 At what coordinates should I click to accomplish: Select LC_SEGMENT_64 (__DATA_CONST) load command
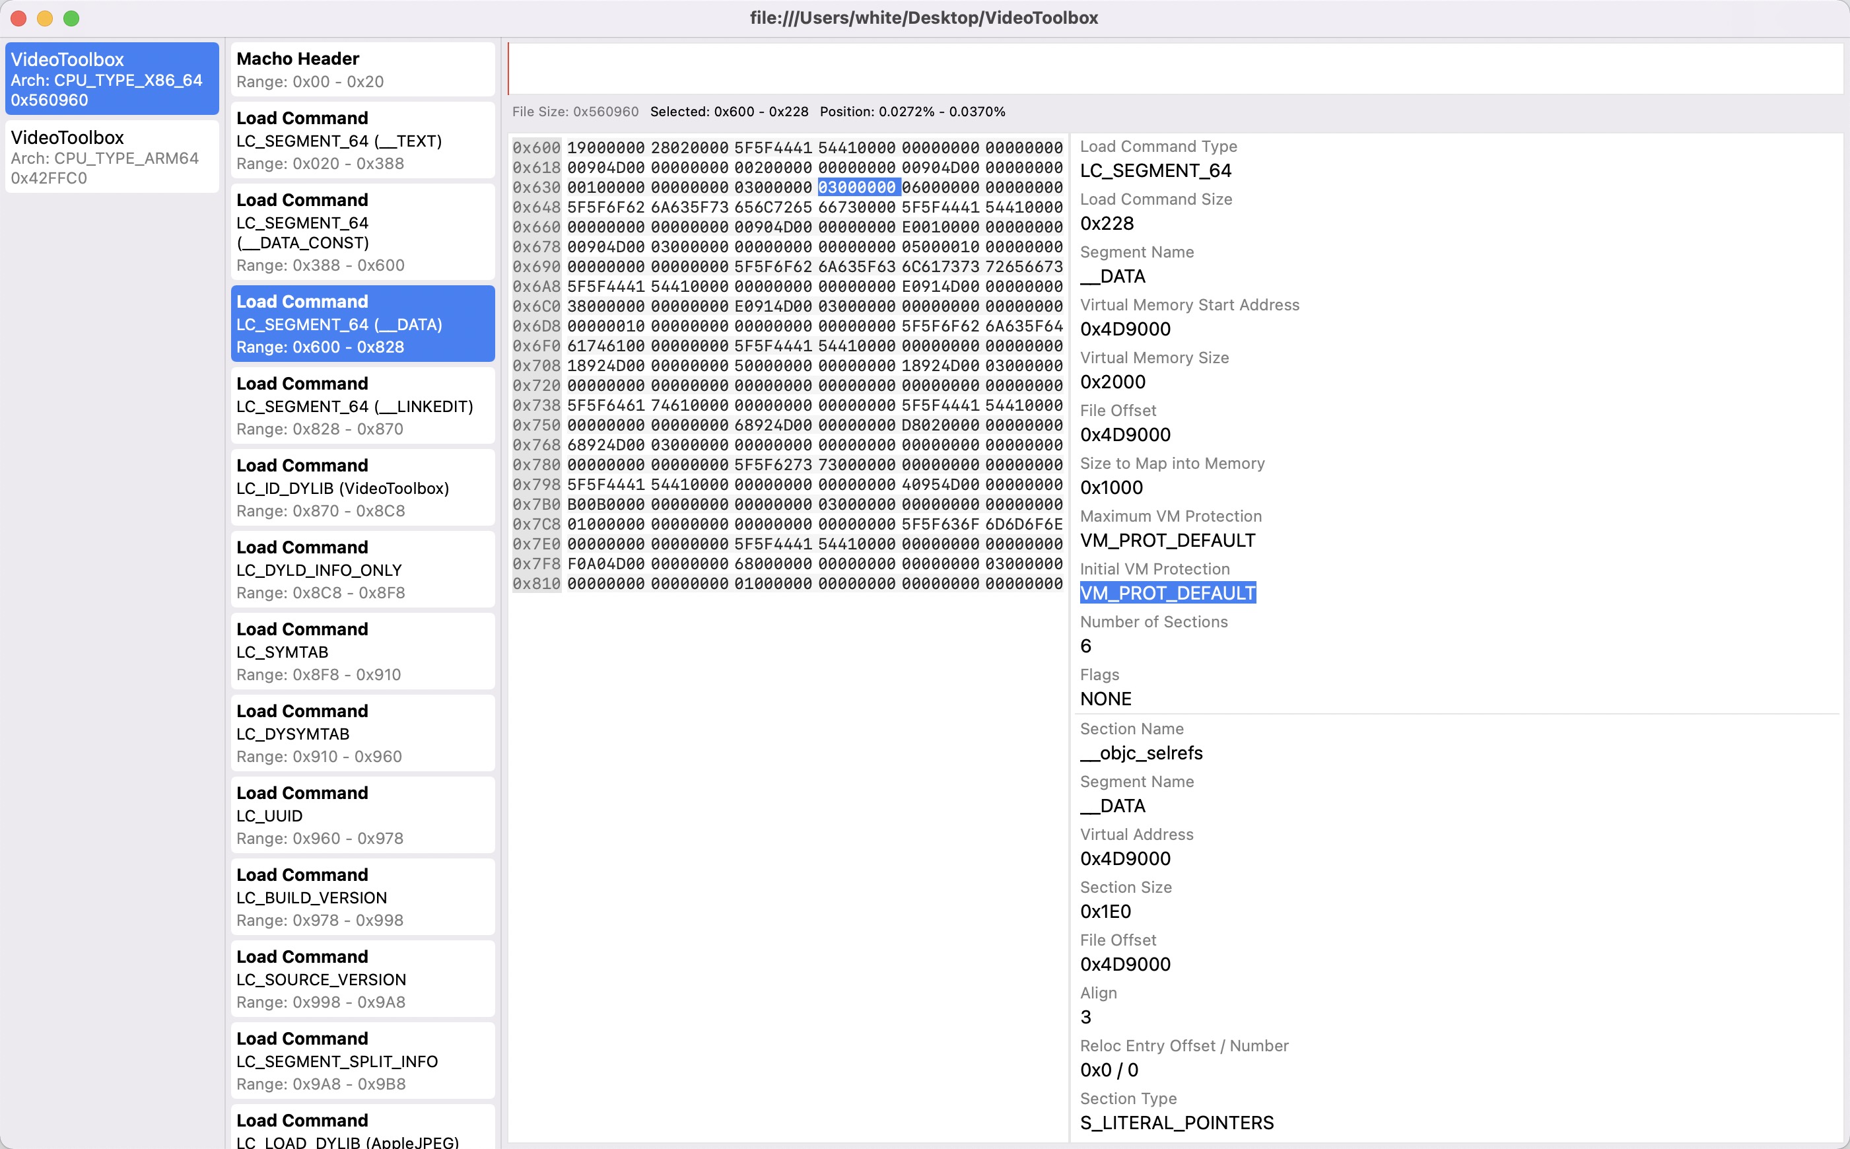(x=362, y=232)
